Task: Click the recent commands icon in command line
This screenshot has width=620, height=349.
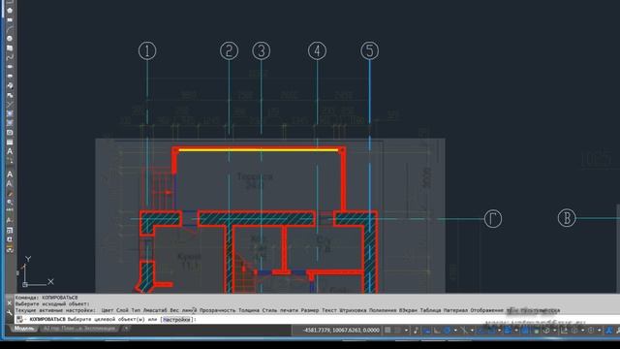Action: tap(19, 319)
